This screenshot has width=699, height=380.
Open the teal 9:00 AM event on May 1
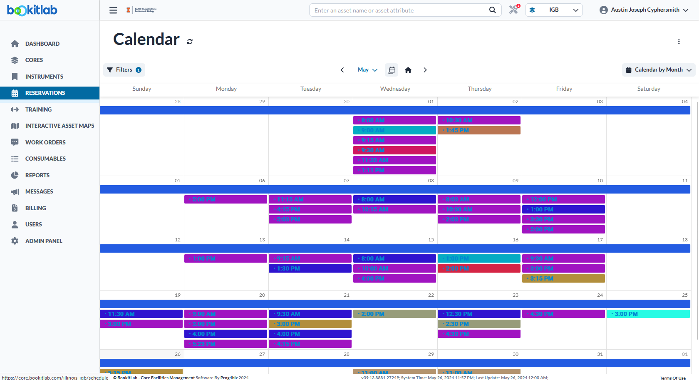tap(394, 130)
